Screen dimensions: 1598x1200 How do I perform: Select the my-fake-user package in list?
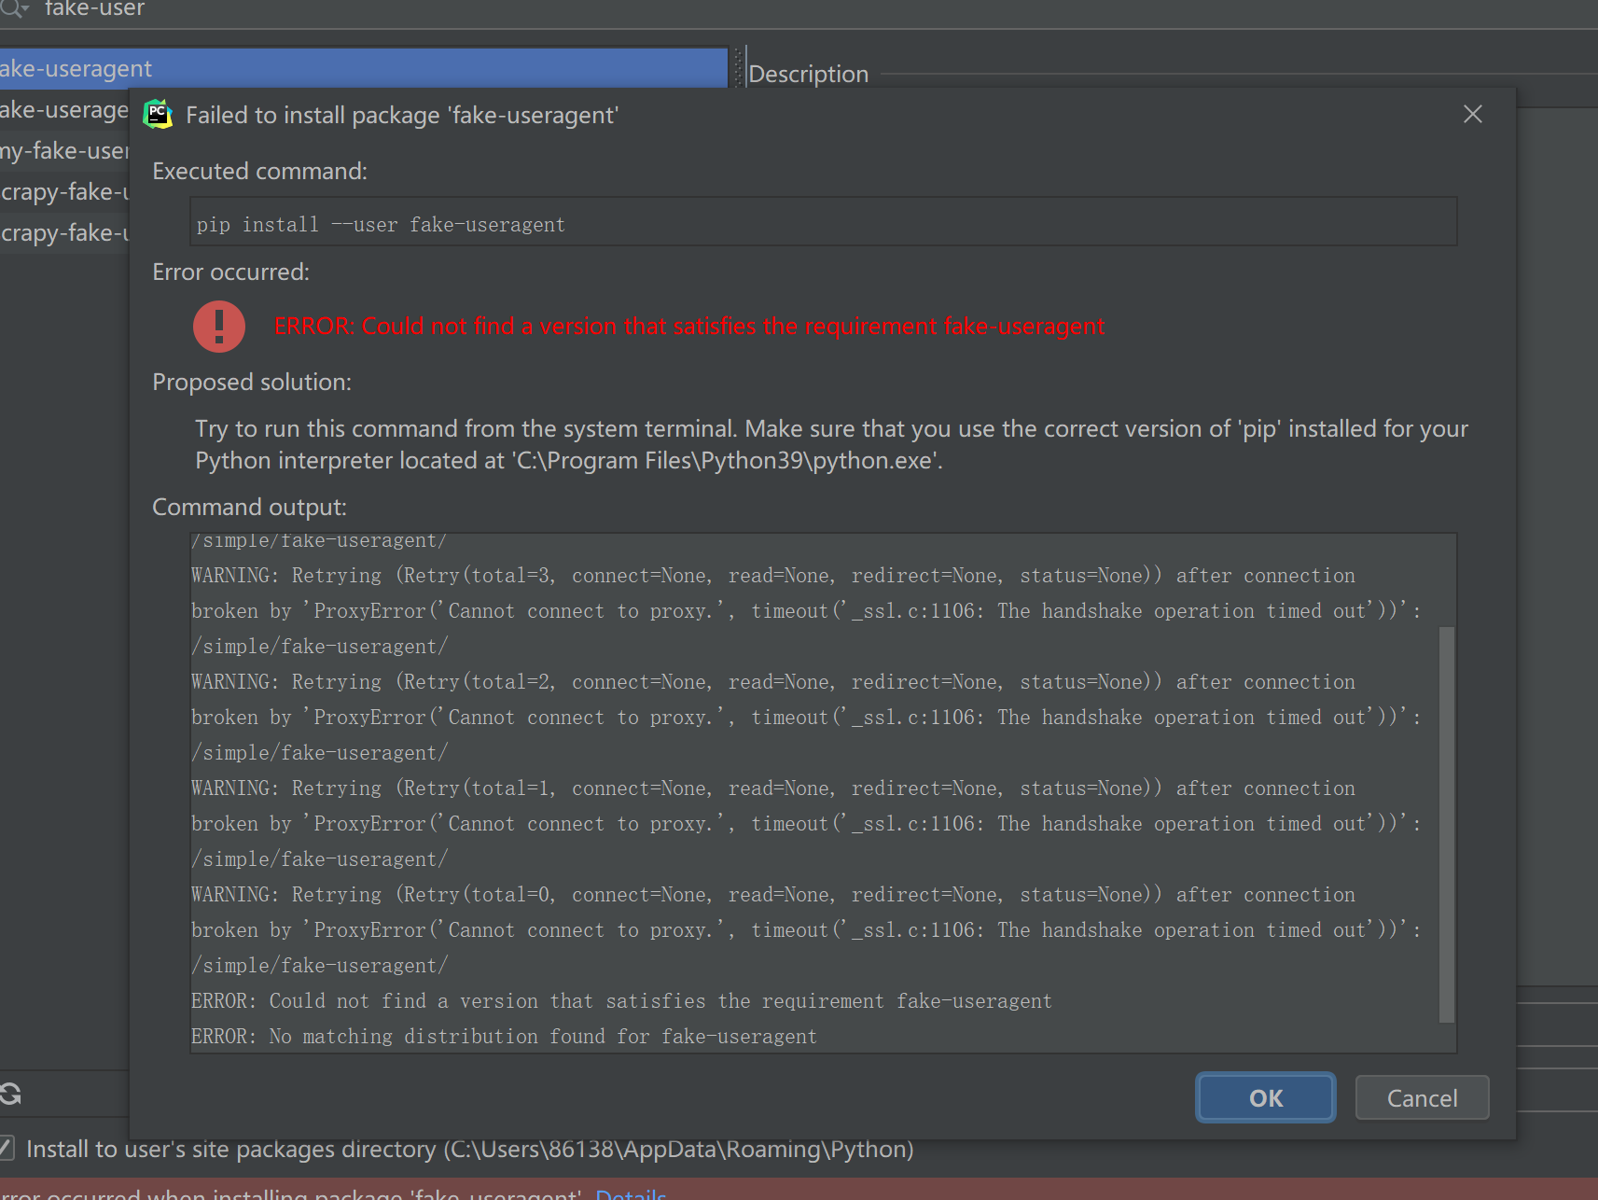tap(64, 150)
